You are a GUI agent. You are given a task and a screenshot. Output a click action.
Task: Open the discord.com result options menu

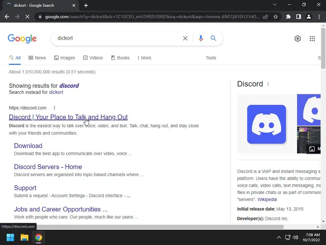coord(54,108)
